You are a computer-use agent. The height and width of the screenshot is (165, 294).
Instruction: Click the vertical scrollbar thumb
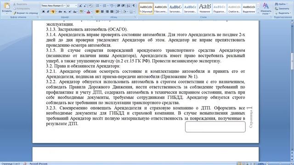[x=292, y=61]
